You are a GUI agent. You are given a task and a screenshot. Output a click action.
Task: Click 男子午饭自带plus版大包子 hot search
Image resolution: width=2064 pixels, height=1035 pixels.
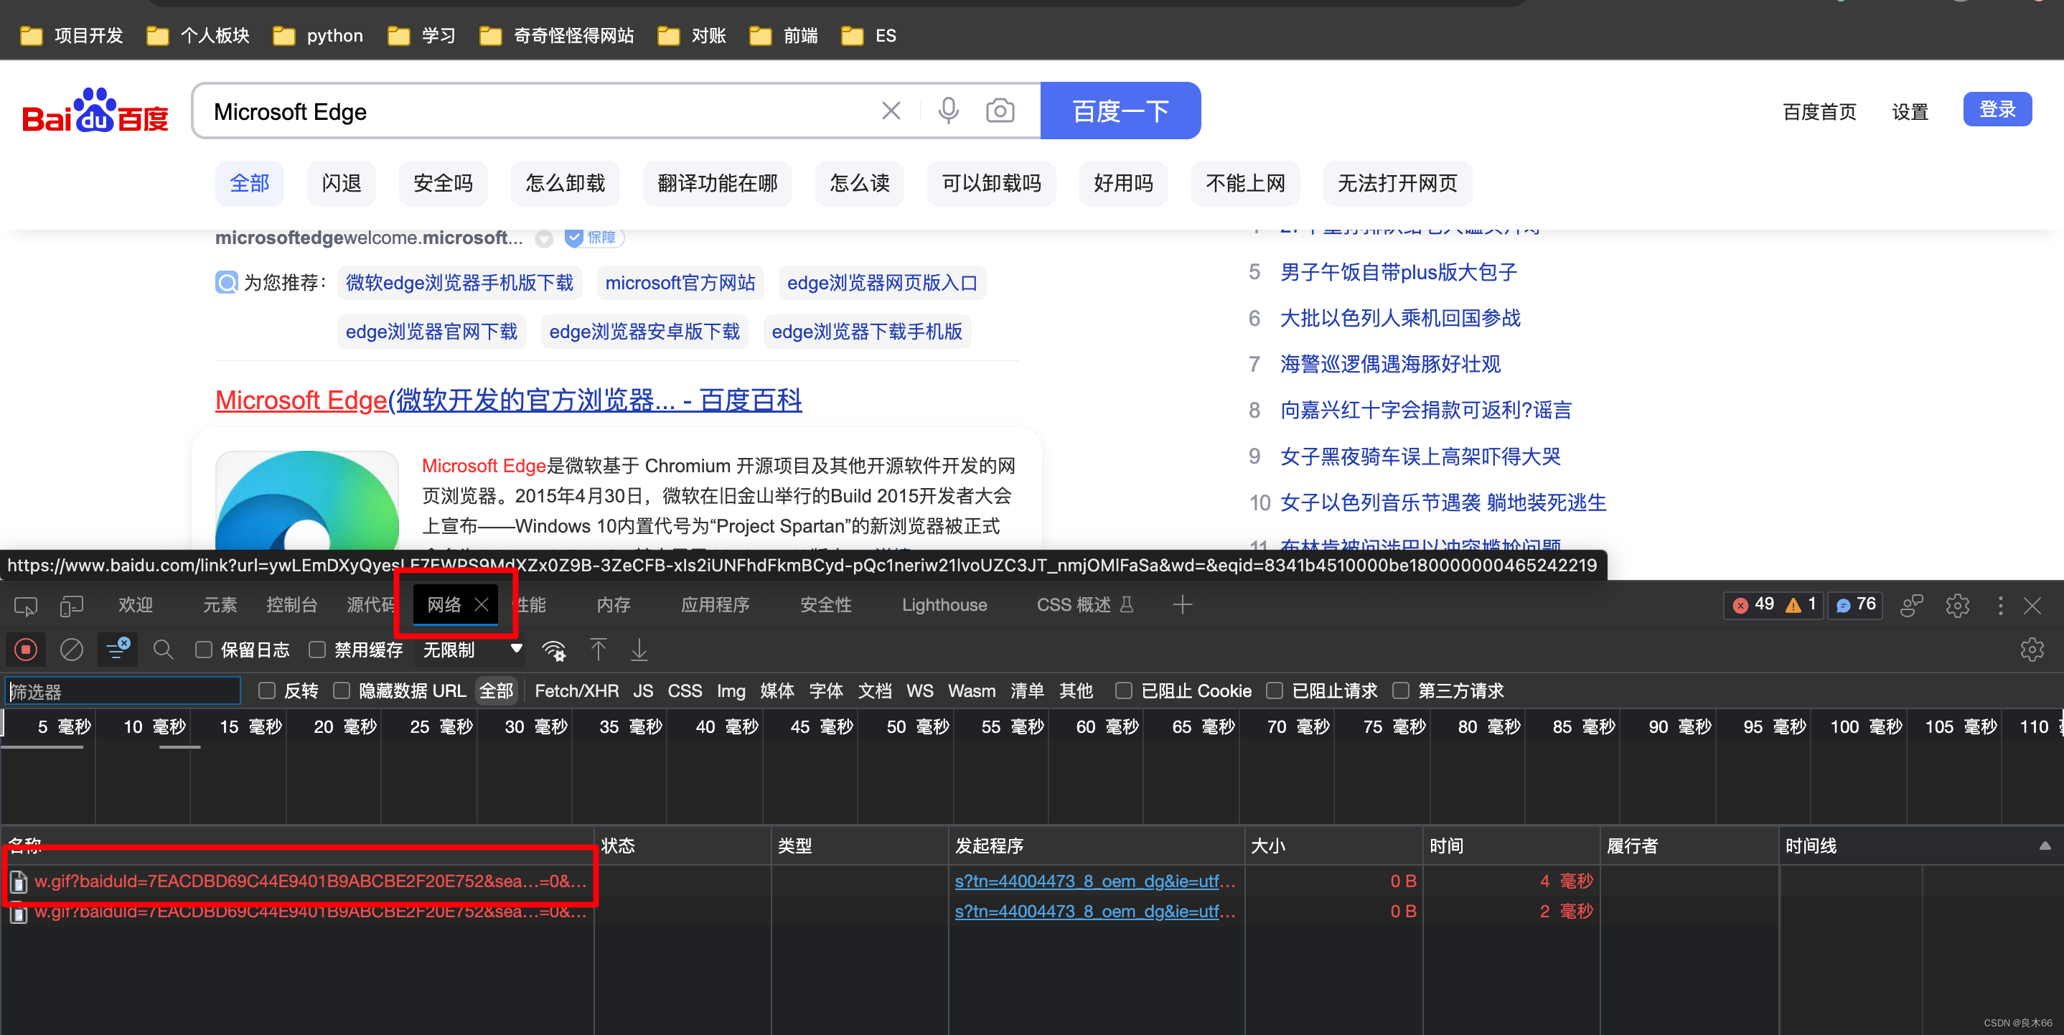pyautogui.click(x=1398, y=272)
